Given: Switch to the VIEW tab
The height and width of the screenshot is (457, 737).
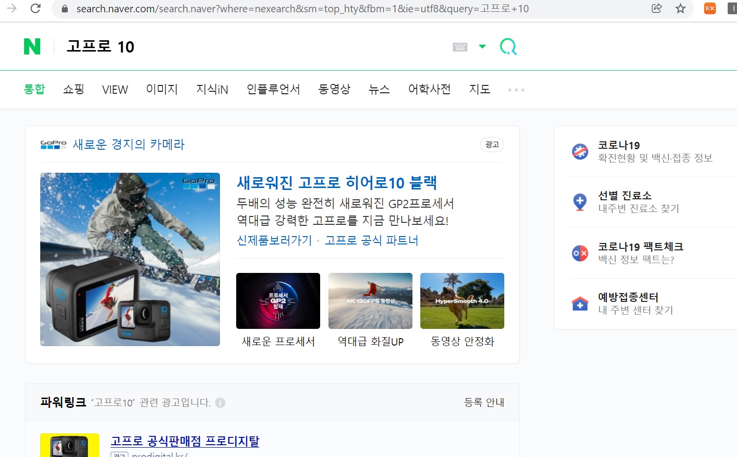Looking at the screenshot, I should click(x=115, y=90).
